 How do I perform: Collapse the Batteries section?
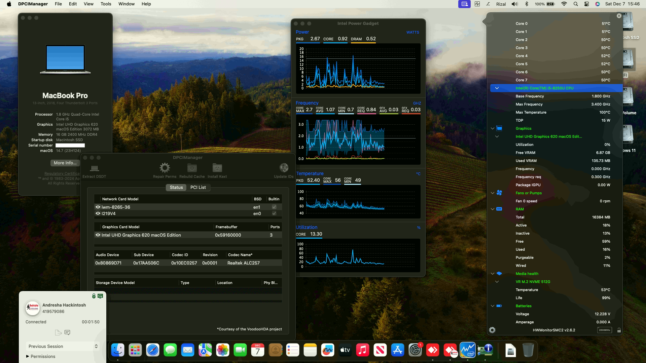492,306
